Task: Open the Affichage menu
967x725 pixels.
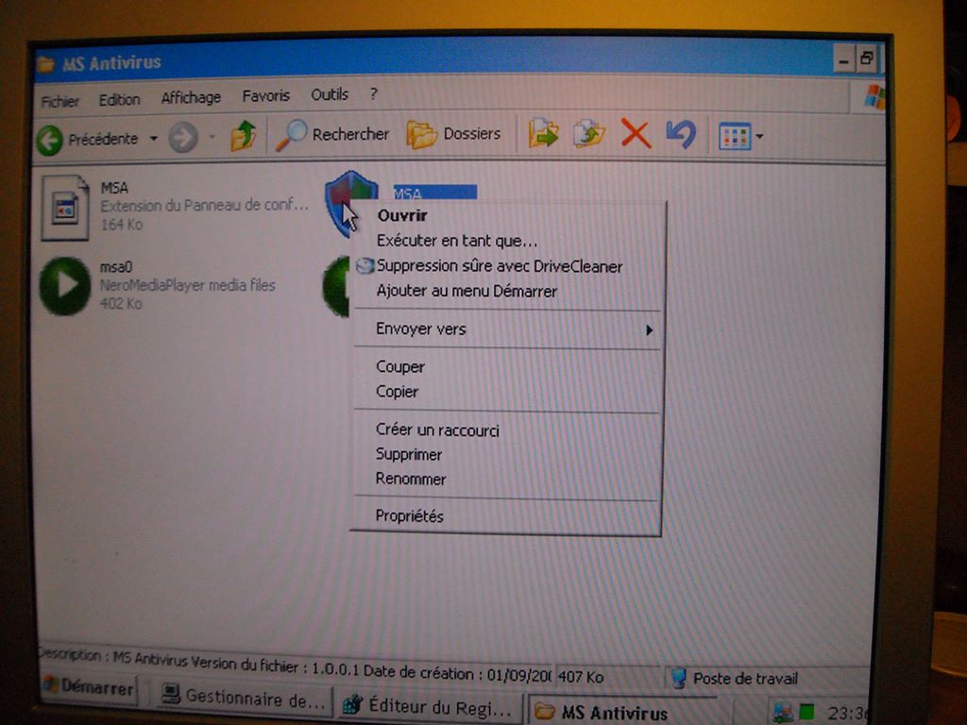Action: [191, 97]
